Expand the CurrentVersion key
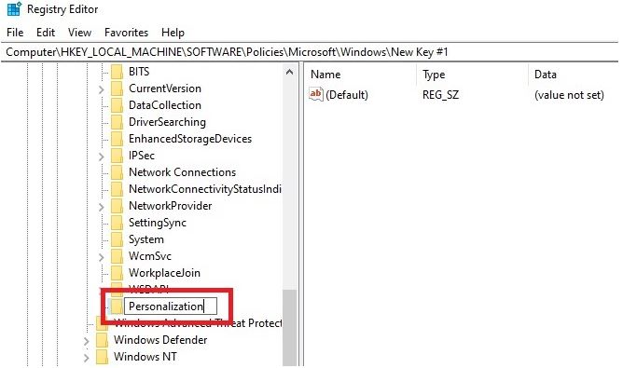The image size is (623, 368). [x=102, y=89]
